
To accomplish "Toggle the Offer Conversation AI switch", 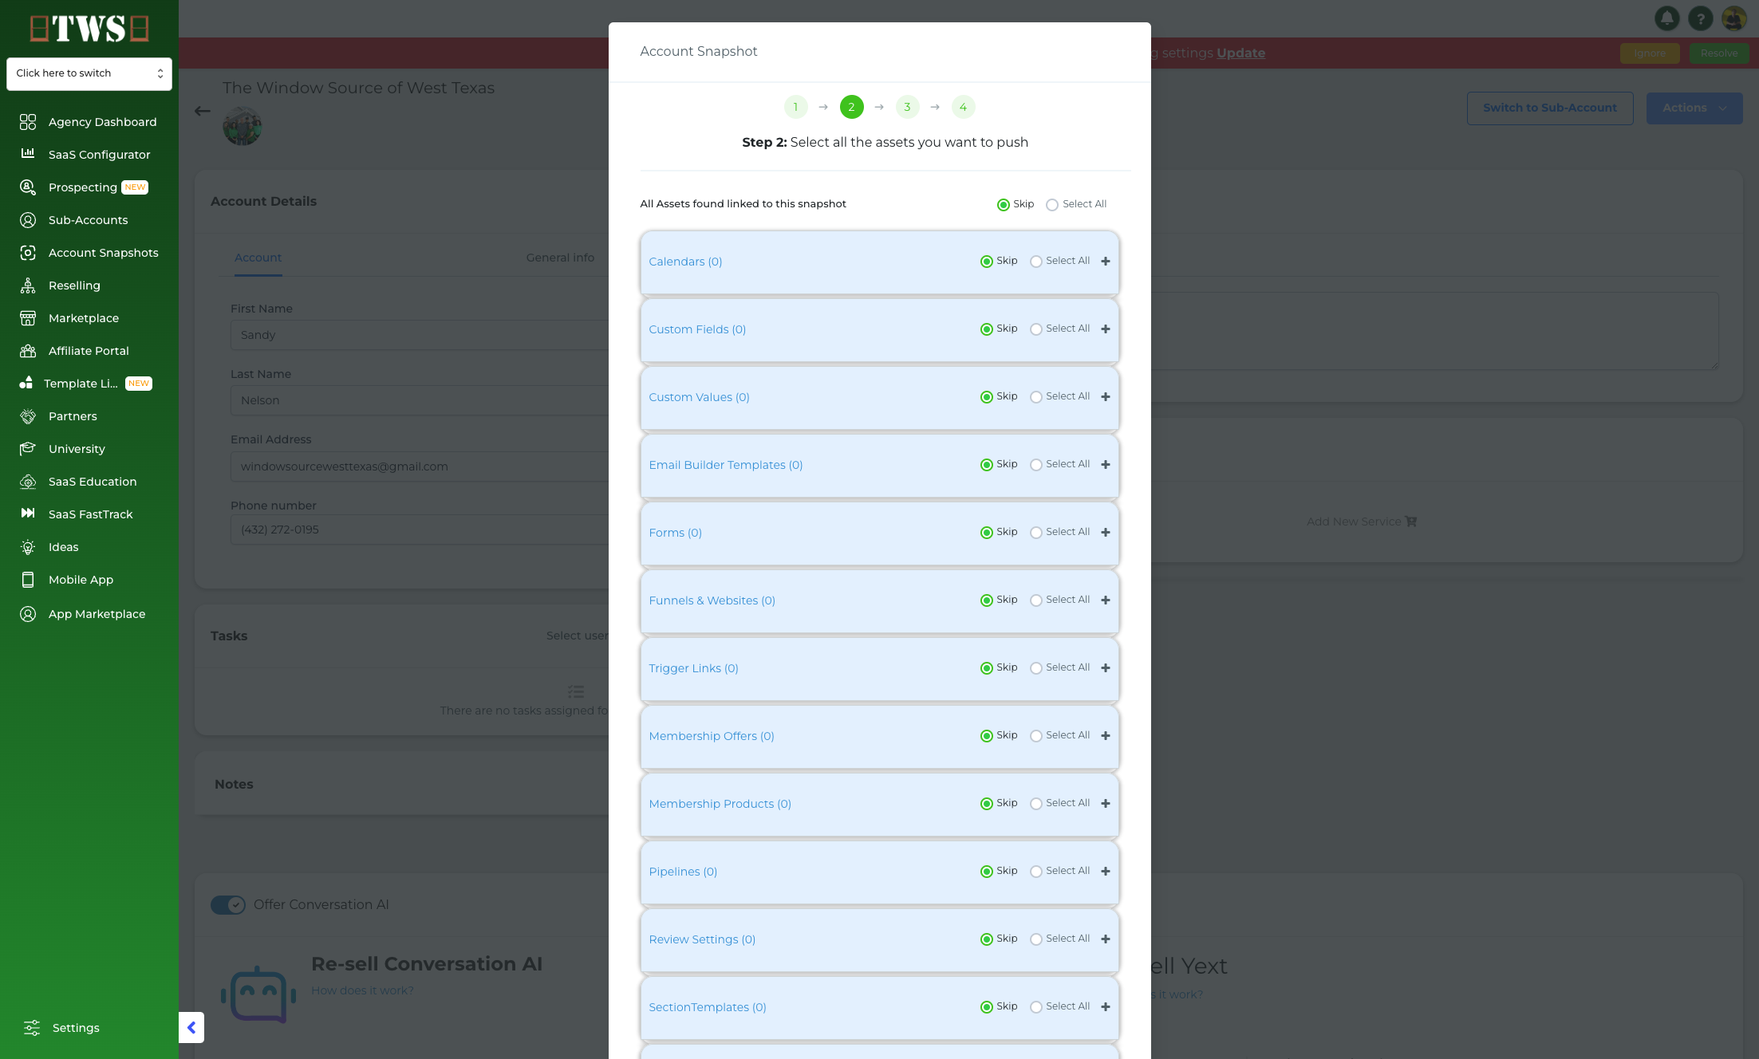I will click(x=228, y=905).
